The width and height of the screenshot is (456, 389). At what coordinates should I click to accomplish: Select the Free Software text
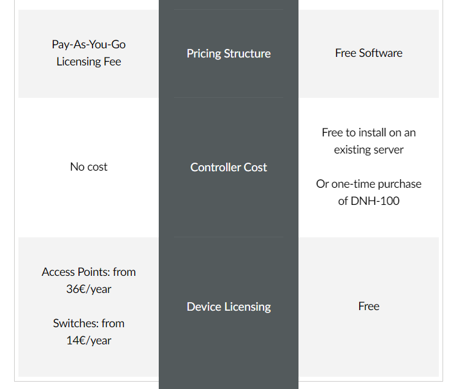(369, 53)
